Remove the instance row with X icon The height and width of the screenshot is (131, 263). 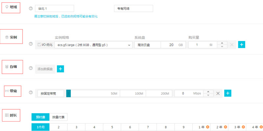[232, 45]
